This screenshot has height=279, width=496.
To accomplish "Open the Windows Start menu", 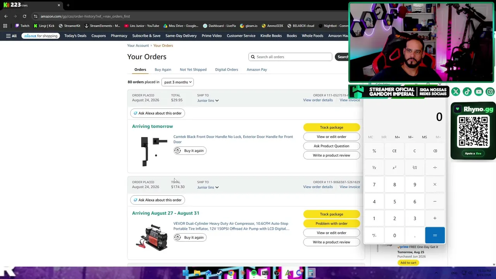I will pos(186,273).
